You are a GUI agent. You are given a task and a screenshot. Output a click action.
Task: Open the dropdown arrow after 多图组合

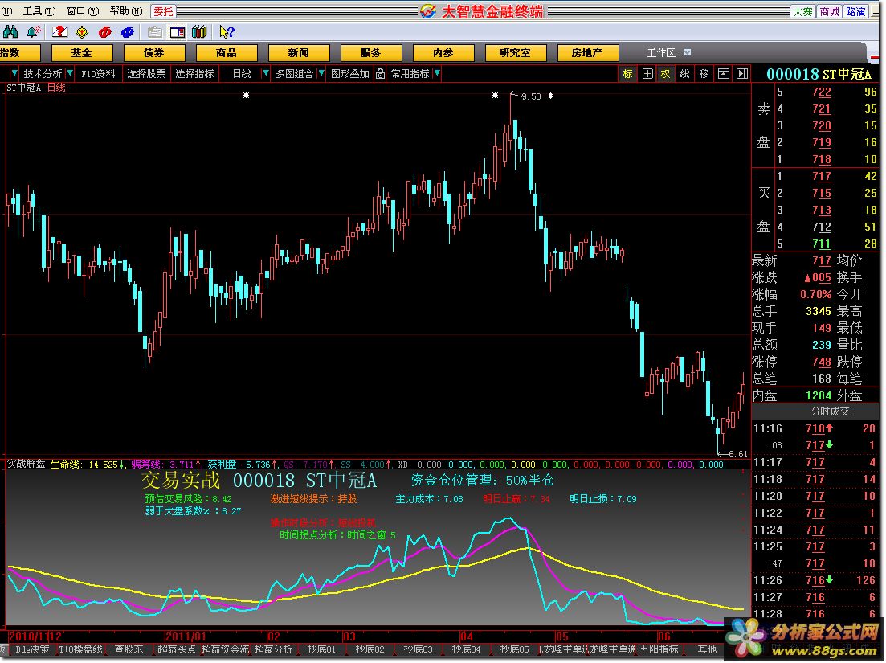(321, 73)
